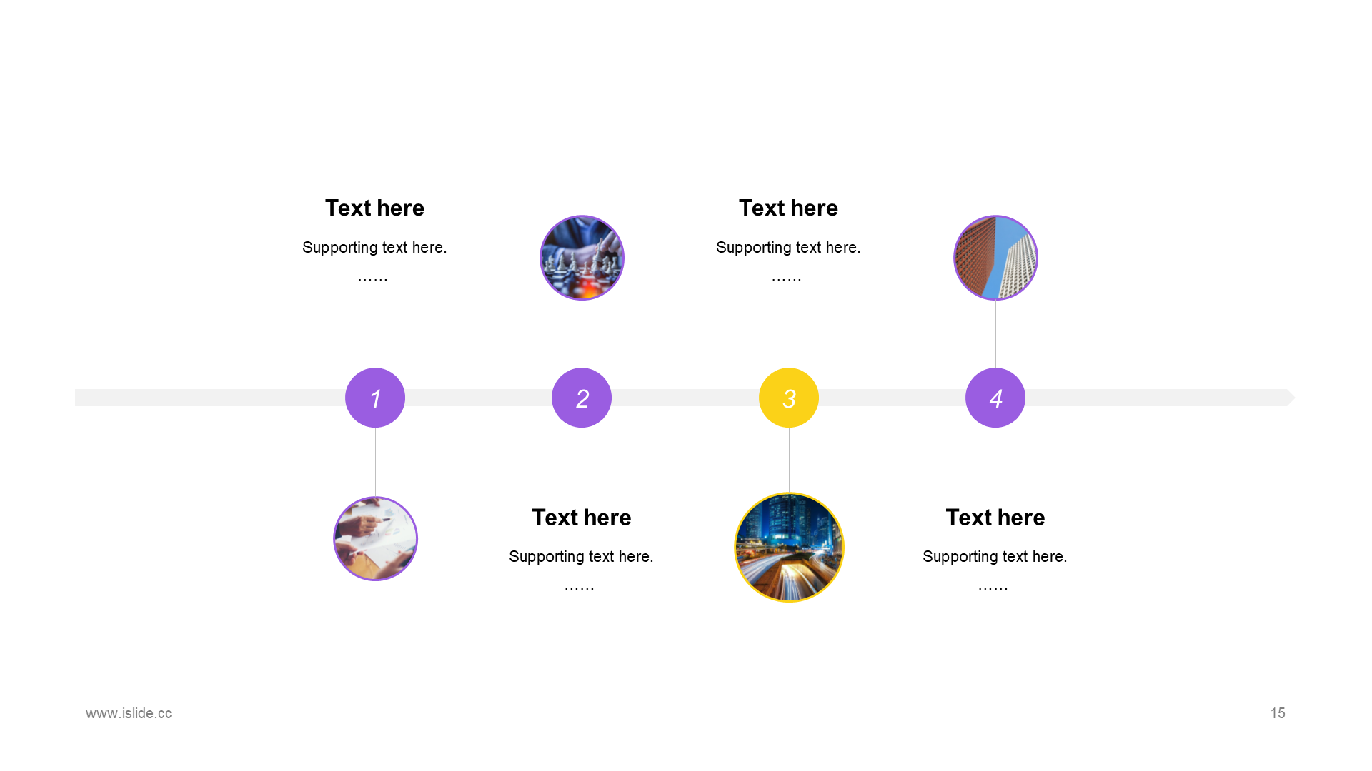Click supporting text above the yellow circle

[x=788, y=247]
